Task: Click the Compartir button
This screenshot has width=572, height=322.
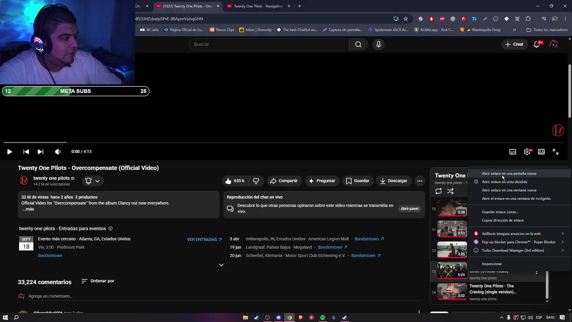Action: (x=284, y=181)
